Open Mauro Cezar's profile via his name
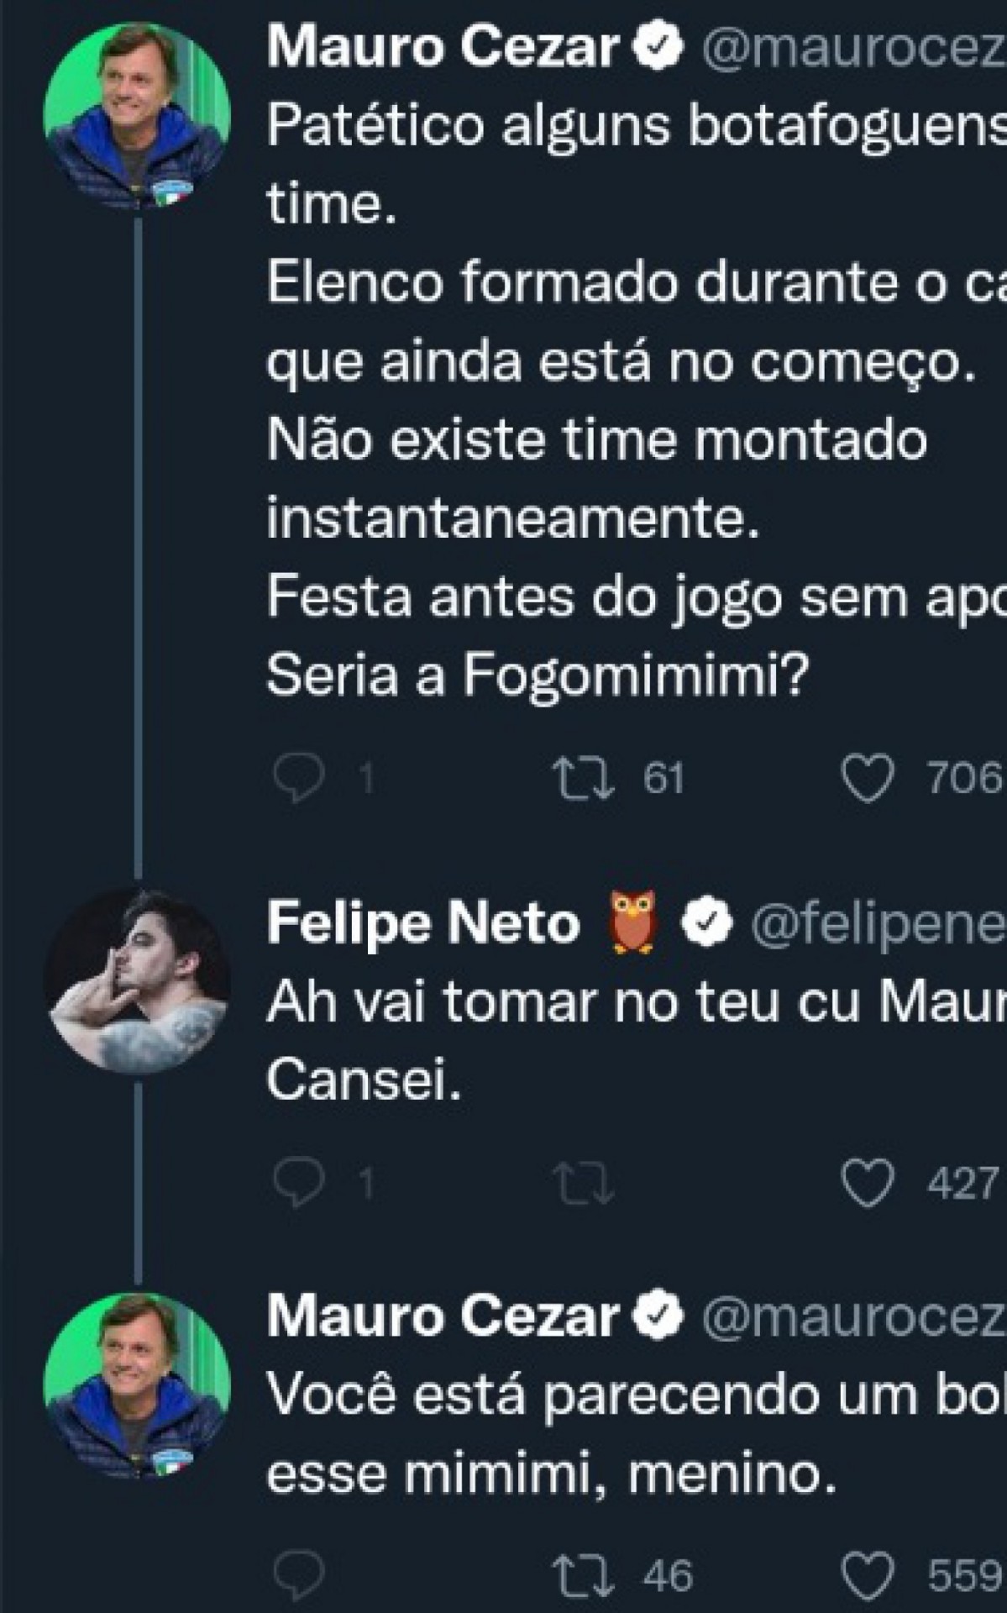 403,48
